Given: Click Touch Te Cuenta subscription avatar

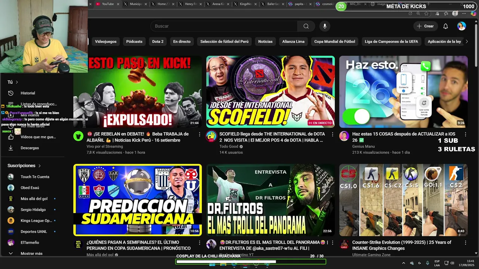Looking at the screenshot, I should click(11, 177).
